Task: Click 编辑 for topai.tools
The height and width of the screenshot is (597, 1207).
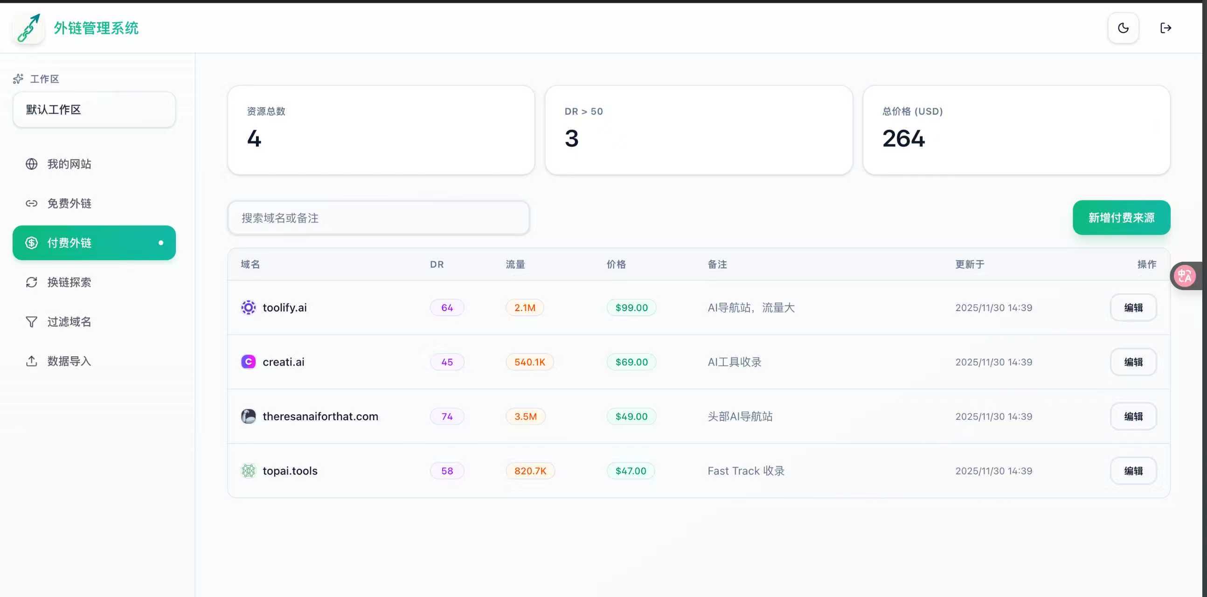Action: [x=1133, y=471]
